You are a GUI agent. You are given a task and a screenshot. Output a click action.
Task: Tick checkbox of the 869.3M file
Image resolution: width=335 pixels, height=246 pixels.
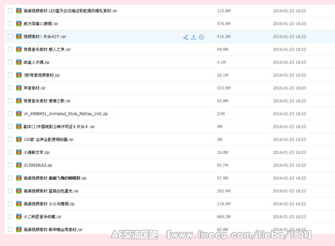tap(10, 217)
